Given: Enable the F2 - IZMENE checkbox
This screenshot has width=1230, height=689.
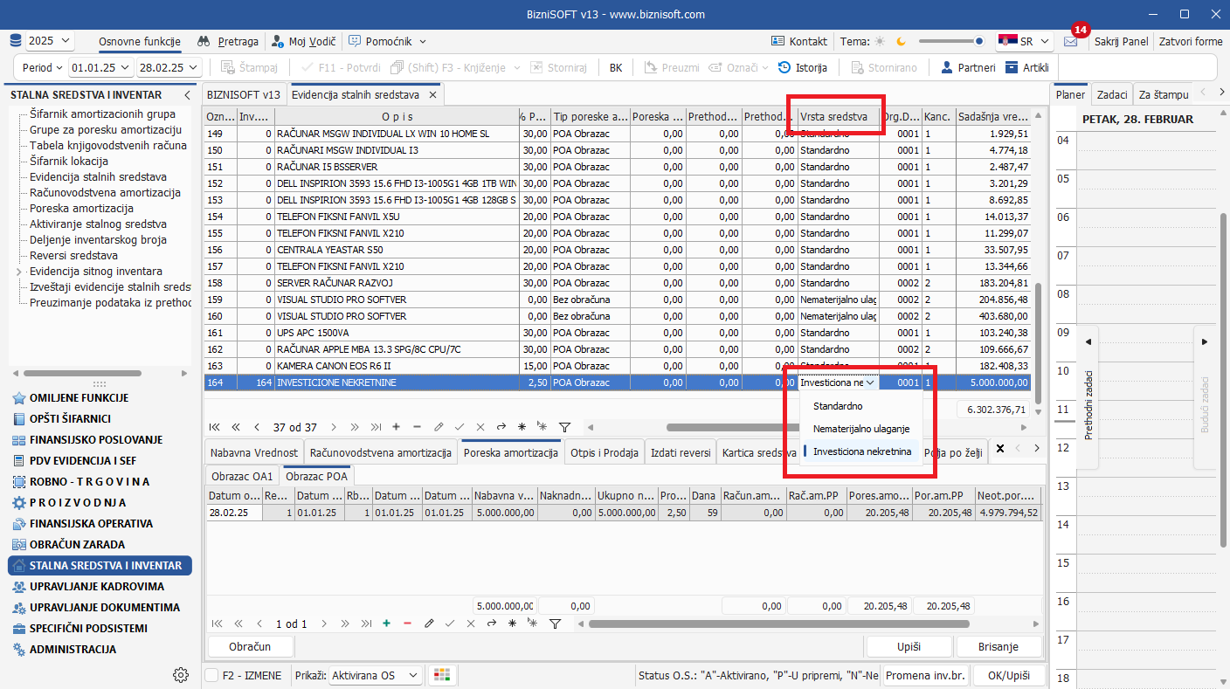Looking at the screenshot, I should pyautogui.click(x=211, y=675).
